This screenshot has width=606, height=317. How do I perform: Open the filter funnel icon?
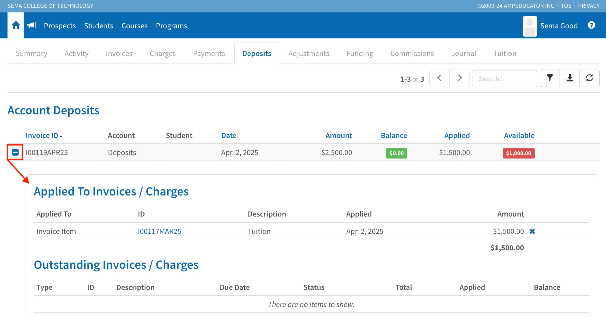[550, 78]
